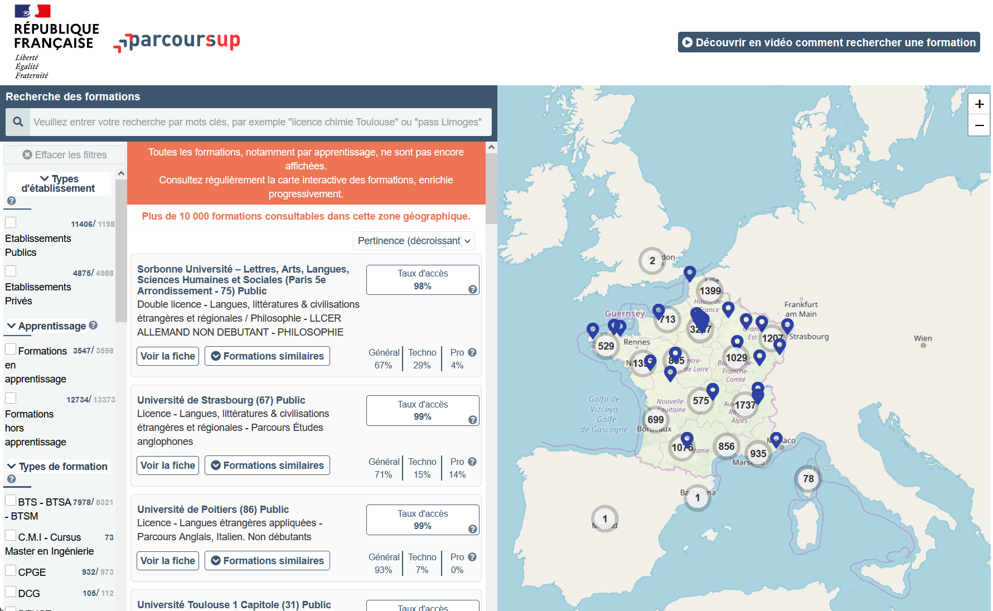Viewport: 993px width, 611px height.
Task: Tick the Etablissements Privés checkbox
Action: (11, 271)
